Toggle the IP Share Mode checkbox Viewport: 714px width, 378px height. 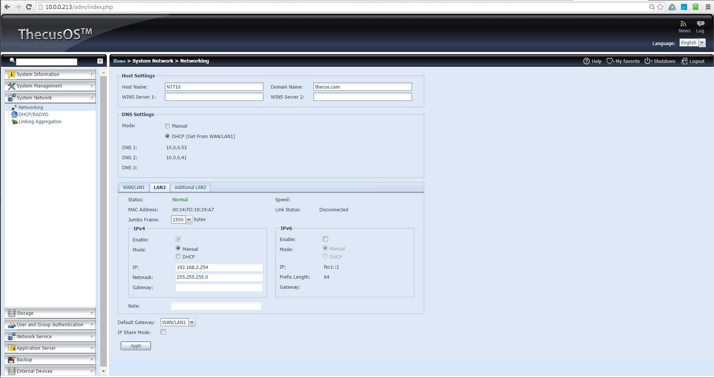[x=163, y=332]
